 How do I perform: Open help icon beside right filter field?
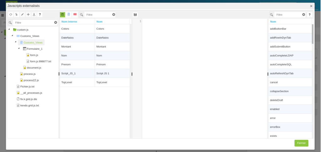309,15
